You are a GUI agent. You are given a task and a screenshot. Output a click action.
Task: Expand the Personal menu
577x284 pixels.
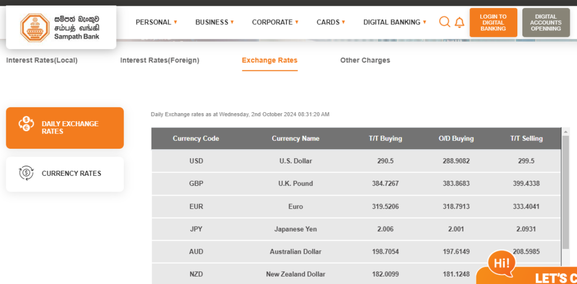pyautogui.click(x=157, y=22)
